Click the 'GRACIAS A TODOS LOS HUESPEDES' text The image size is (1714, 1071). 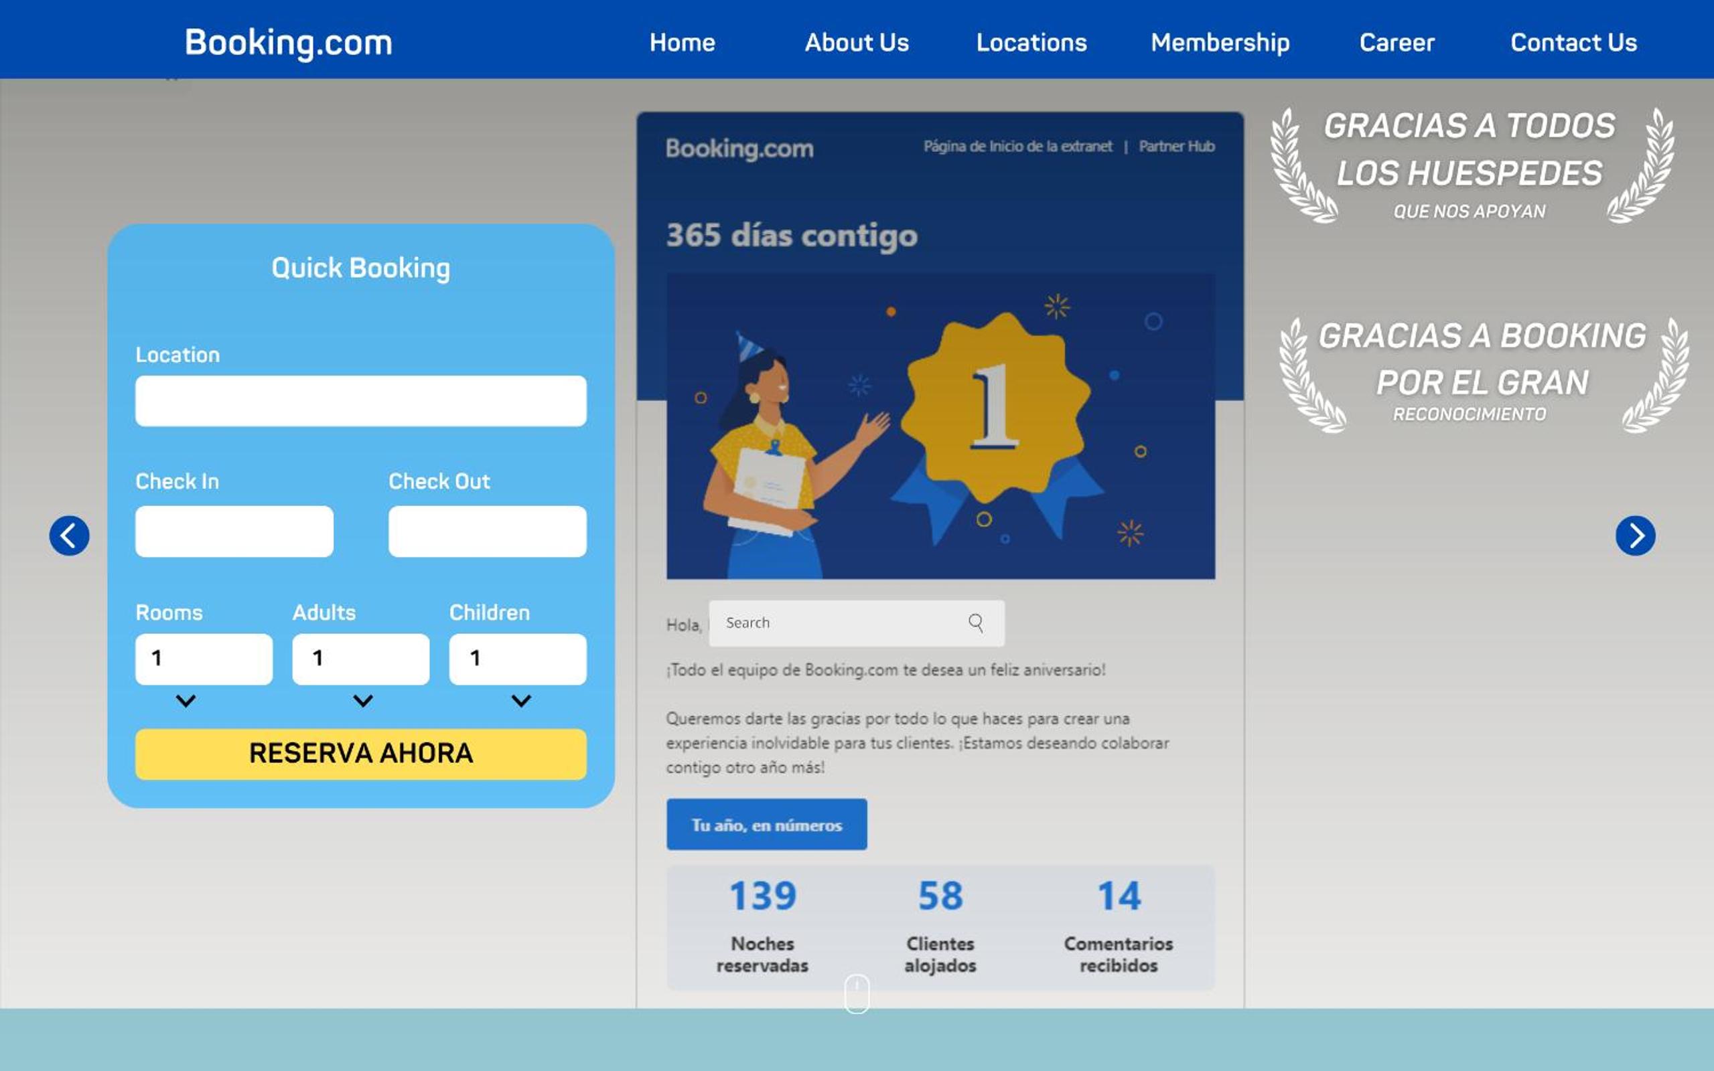[1470, 149]
